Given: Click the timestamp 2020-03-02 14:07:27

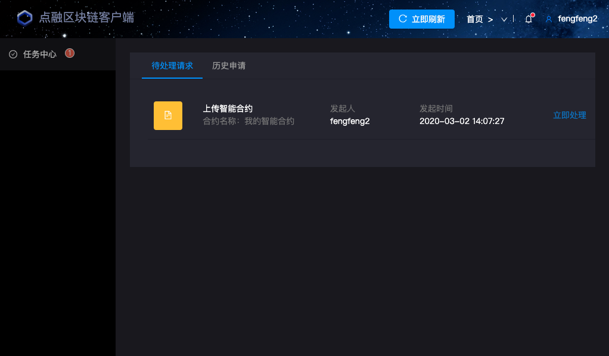Looking at the screenshot, I should [462, 121].
